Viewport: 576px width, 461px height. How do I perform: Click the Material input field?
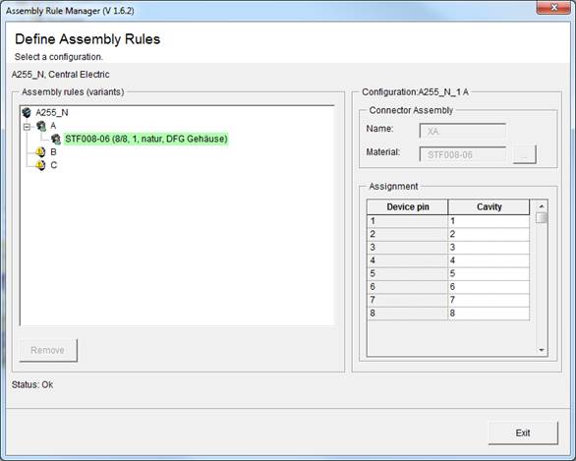click(463, 154)
